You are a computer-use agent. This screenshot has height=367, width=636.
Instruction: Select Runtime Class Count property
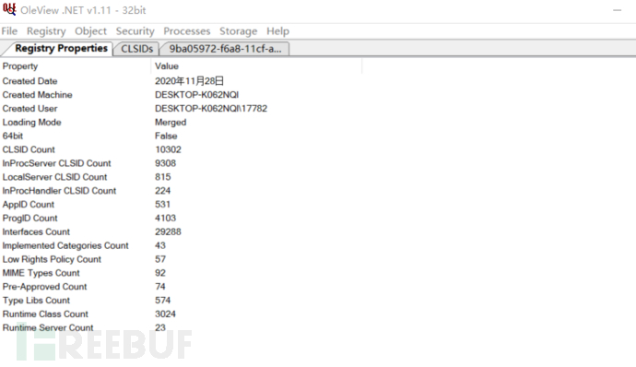coord(45,314)
